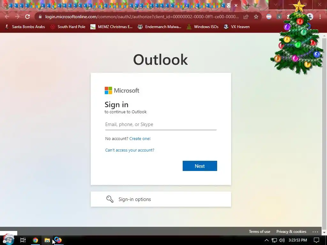
Task: Reload the current page
Action: (x=27, y=17)
